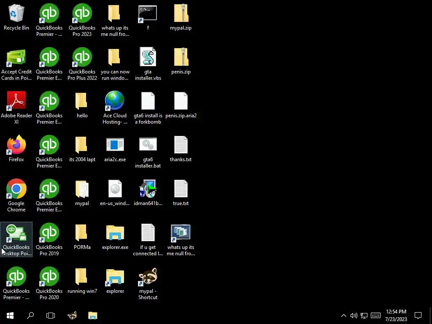Open File Explorer from the taskbar
Image resolution: width=432 pixels, height=324 pixels.
coord(92,316)
